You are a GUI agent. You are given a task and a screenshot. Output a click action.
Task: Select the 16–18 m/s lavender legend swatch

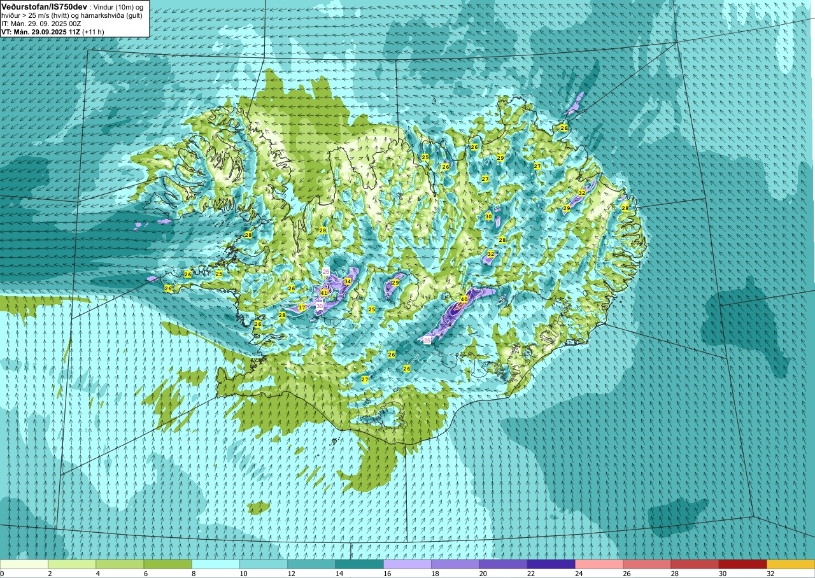407,564
